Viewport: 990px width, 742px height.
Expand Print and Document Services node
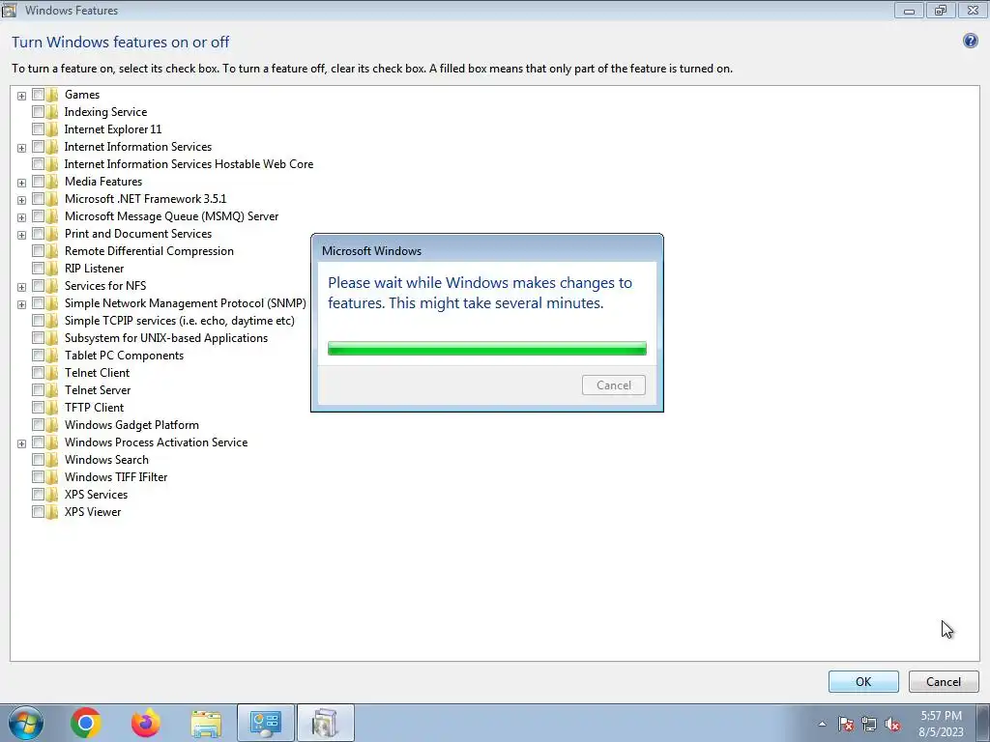(x=21, y=235)
